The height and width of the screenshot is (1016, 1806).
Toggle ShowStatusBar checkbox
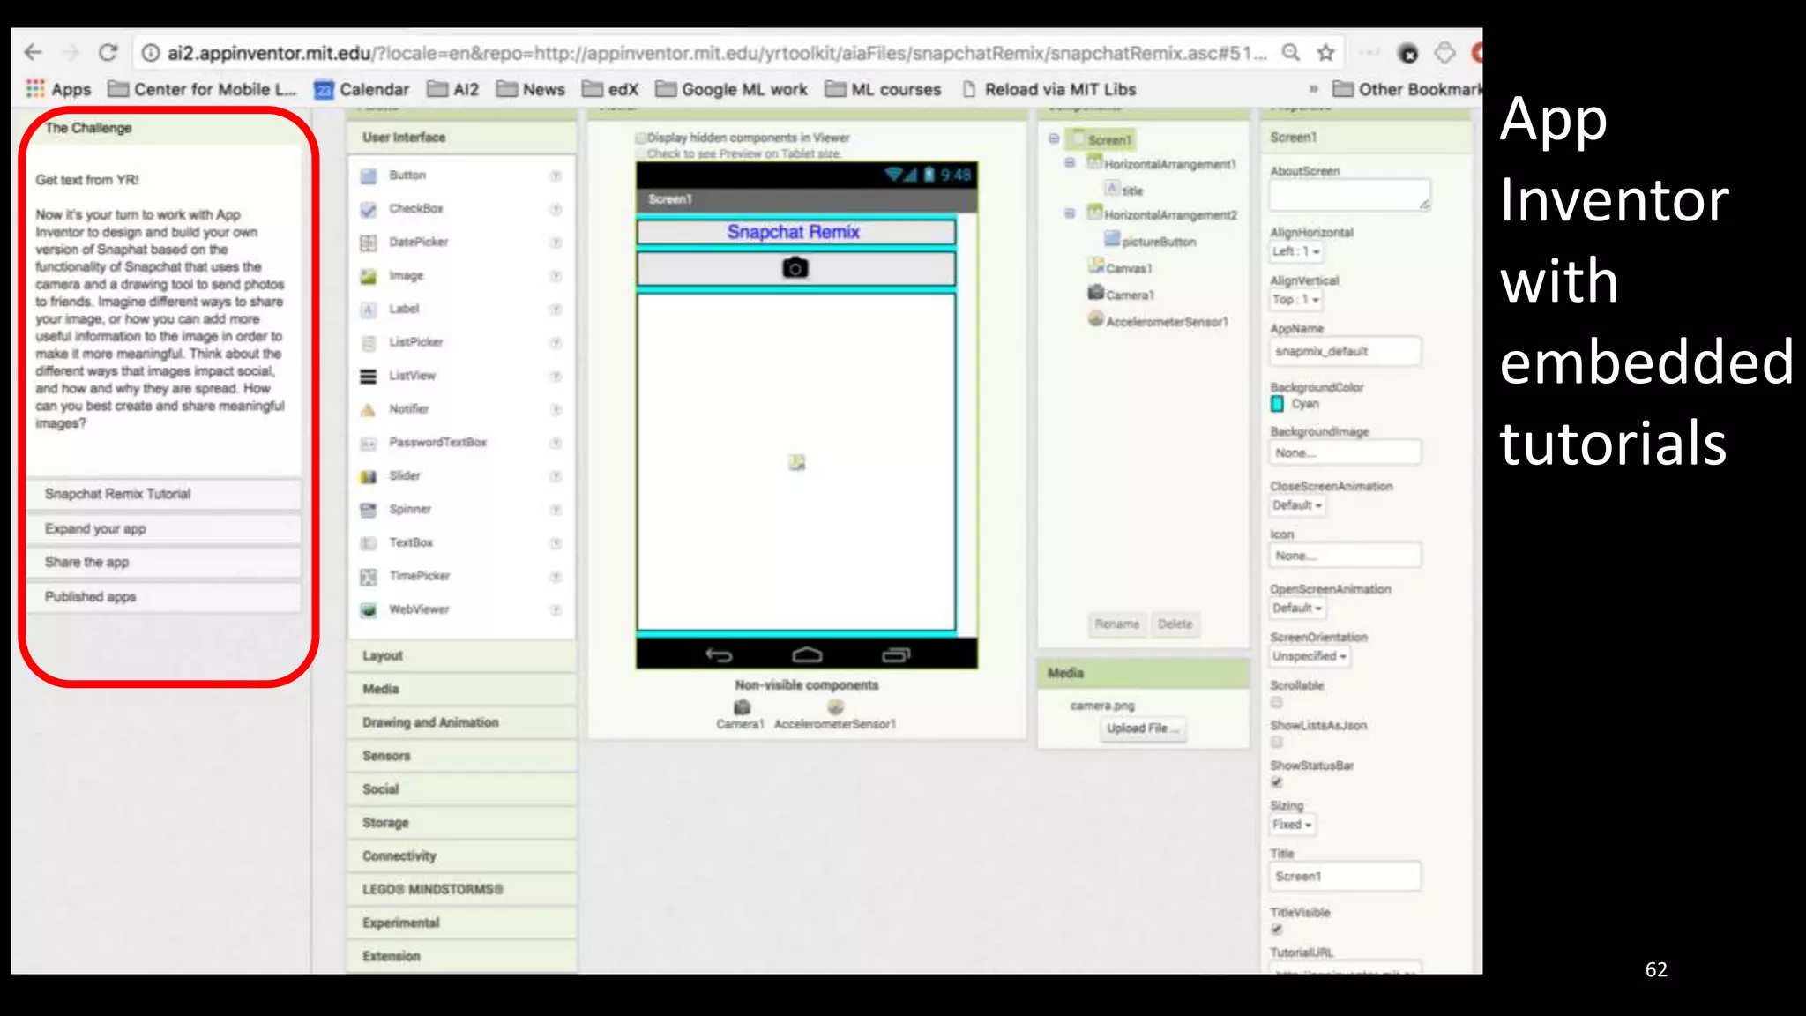click(x=1276, y=782)
